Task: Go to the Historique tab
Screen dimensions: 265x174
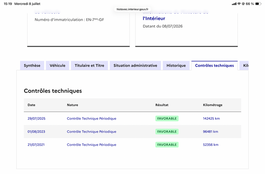Action: point(176,65)
